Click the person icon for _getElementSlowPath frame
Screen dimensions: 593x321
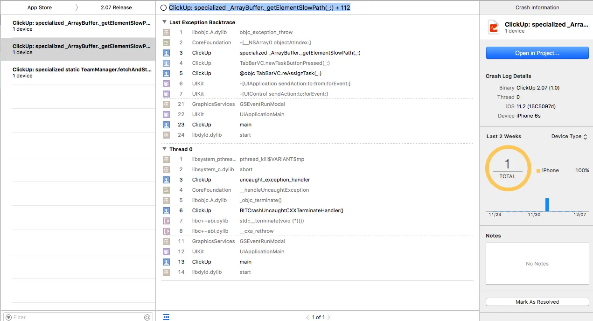coord(166,53)
